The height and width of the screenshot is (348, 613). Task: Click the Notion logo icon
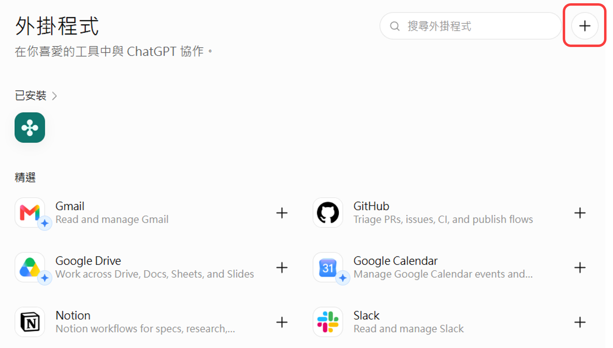[x=30, y=322]
